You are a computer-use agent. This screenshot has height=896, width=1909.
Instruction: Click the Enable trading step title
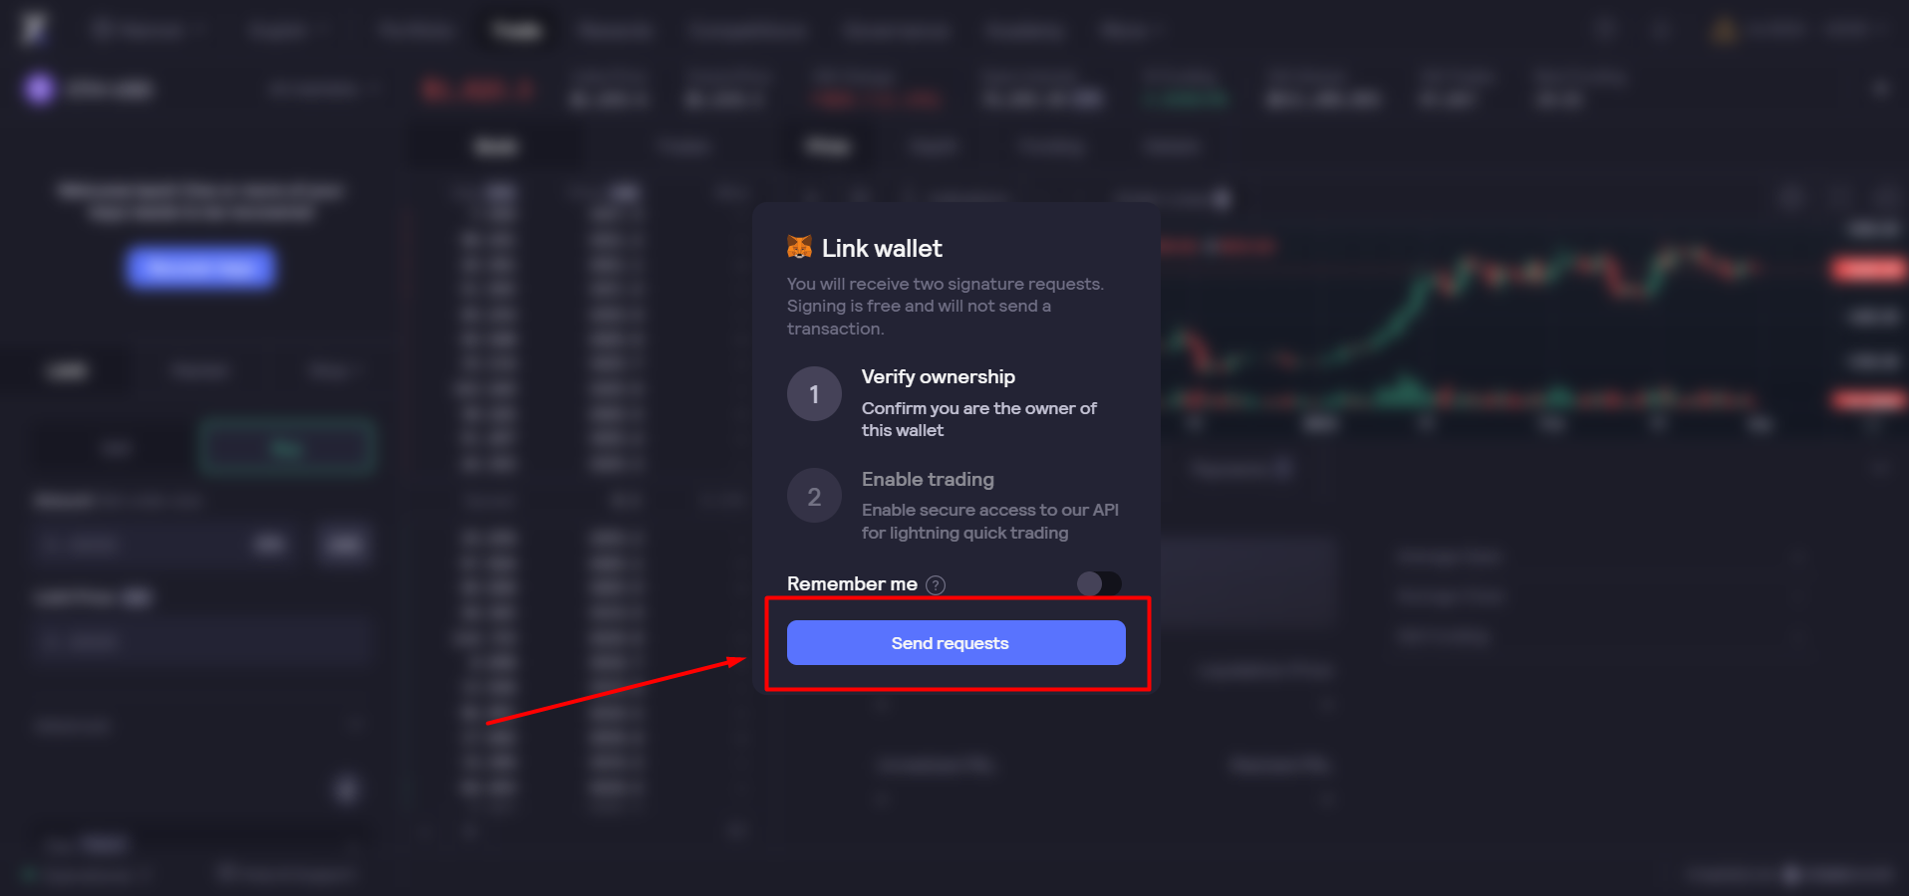click(x=928, y=480)
